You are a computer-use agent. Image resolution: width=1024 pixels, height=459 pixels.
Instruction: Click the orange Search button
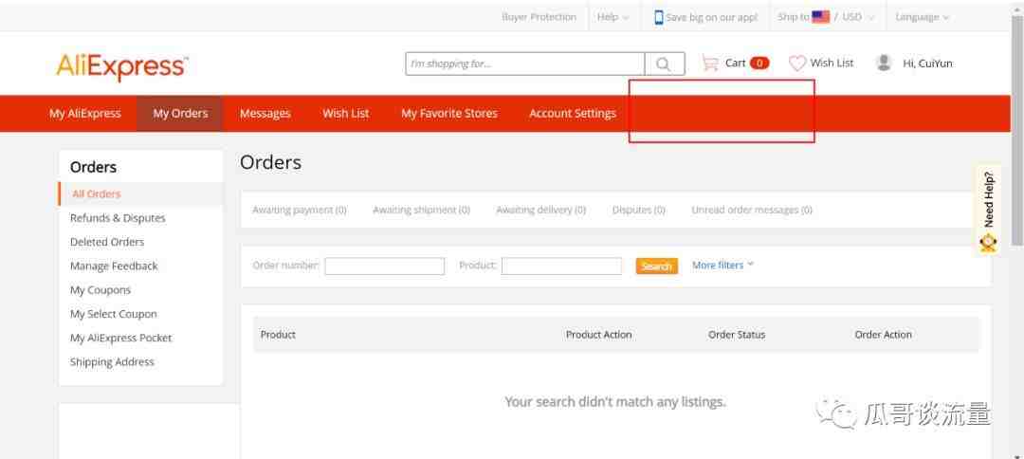[x=656, y=266]
